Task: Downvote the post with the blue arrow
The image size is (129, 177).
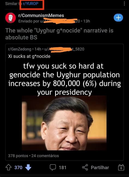Action: (x=28, y=167)
